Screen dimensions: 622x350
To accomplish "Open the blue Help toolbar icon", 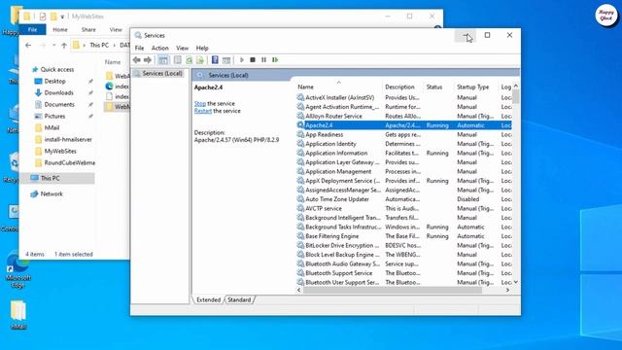I will (x=215, y=60).
